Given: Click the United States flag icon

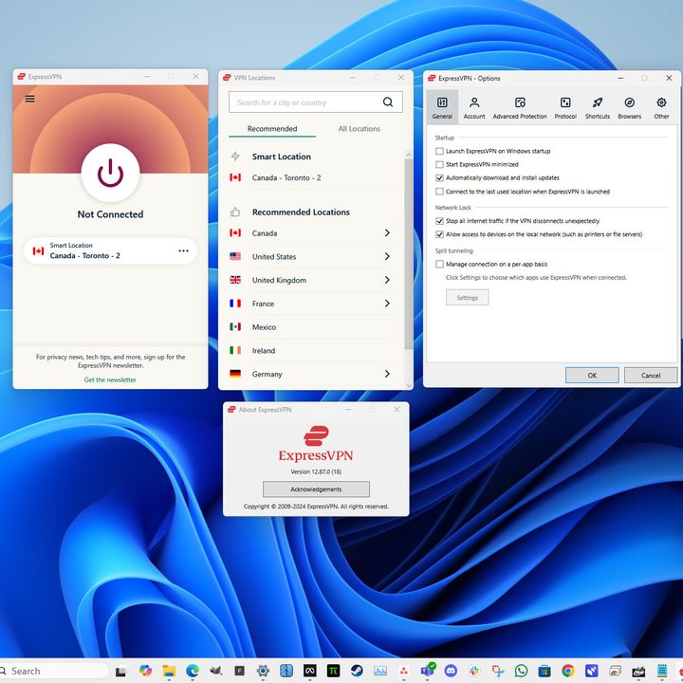Looking at the screenshot, I should coord(235,256).
